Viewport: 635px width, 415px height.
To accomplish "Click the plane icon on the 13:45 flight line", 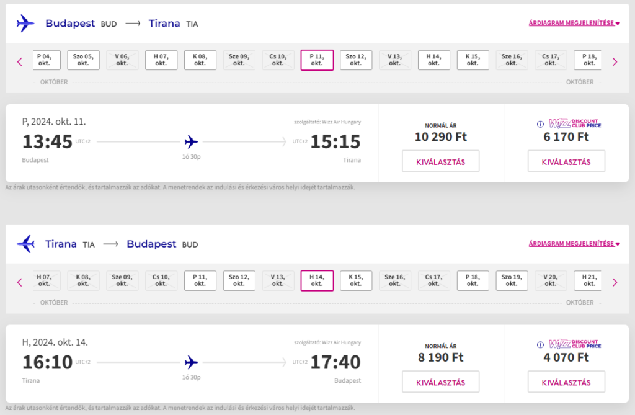I will (191, 141).
